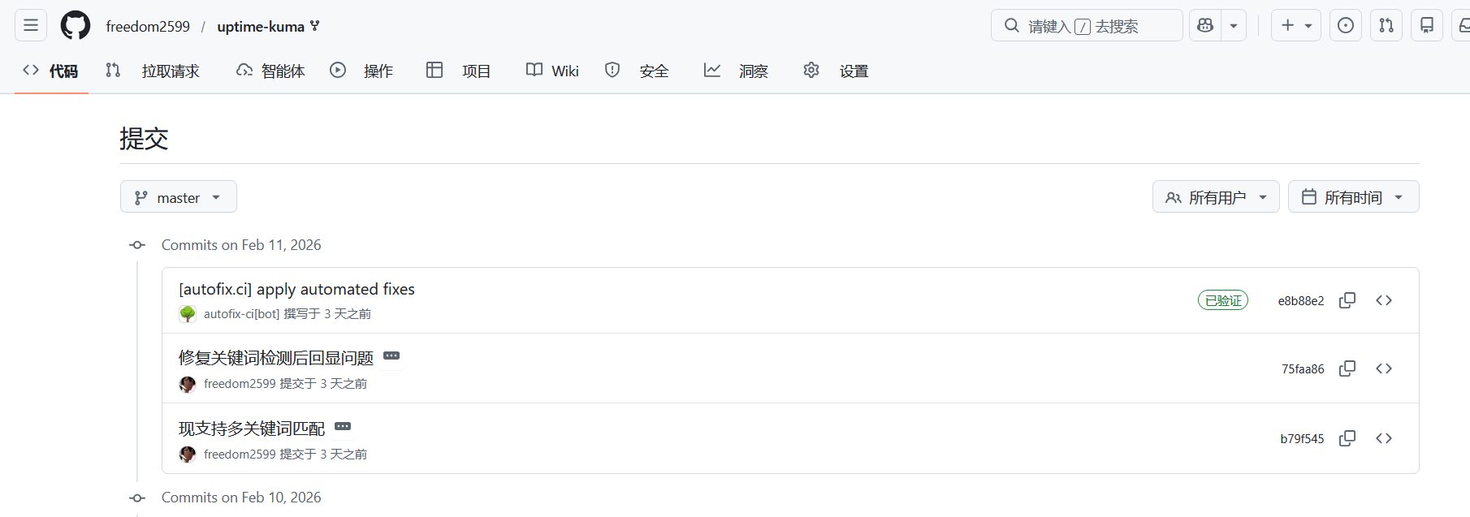Browse repository at commit b79f545
Screen dimensions: 1470x517
(x=1384, y=438)
